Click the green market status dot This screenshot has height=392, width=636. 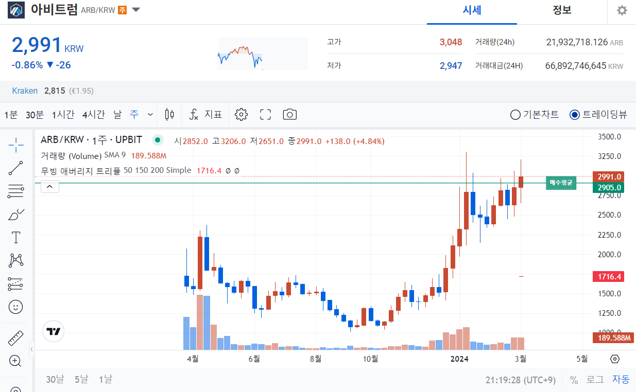click(x=158, y=140)
